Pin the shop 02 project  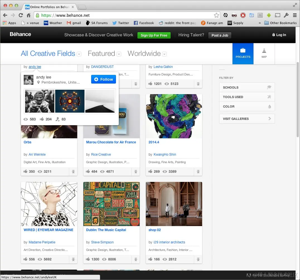pos(198,259)
